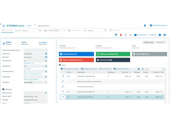The height and width of the screenshot is (127, 170).
Task: Open the settings gear icon
Action: [165, 35]
